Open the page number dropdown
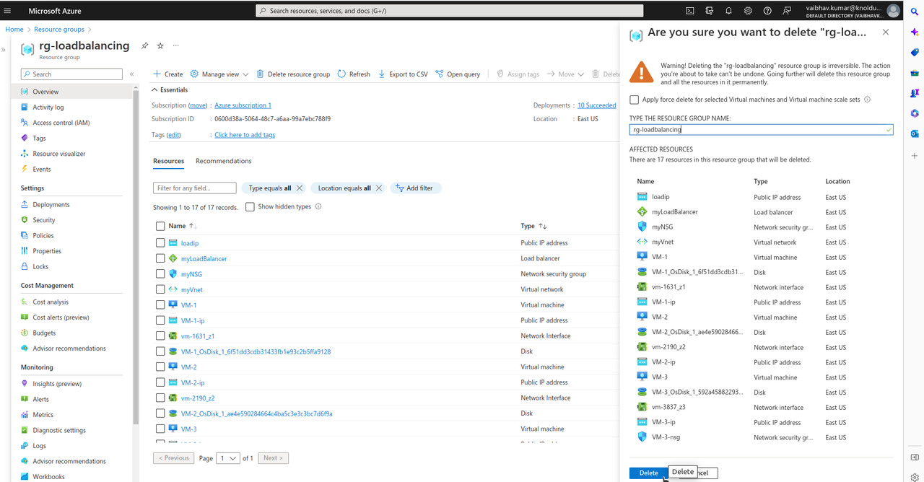This screenshot has height=482, width=924. coord(228,458)
